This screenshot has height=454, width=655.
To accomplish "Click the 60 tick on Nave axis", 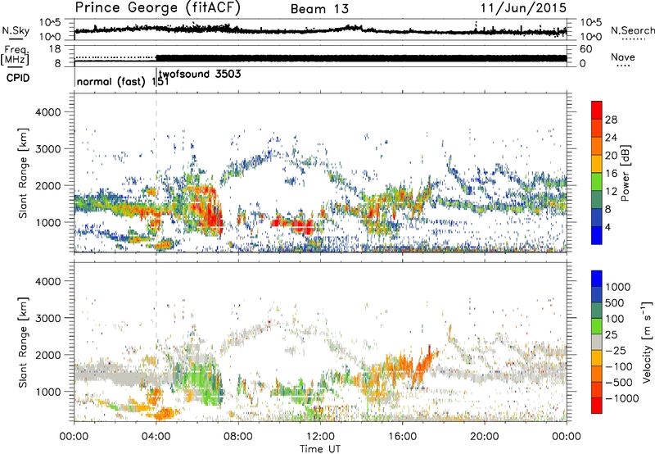I will [585, 49].
